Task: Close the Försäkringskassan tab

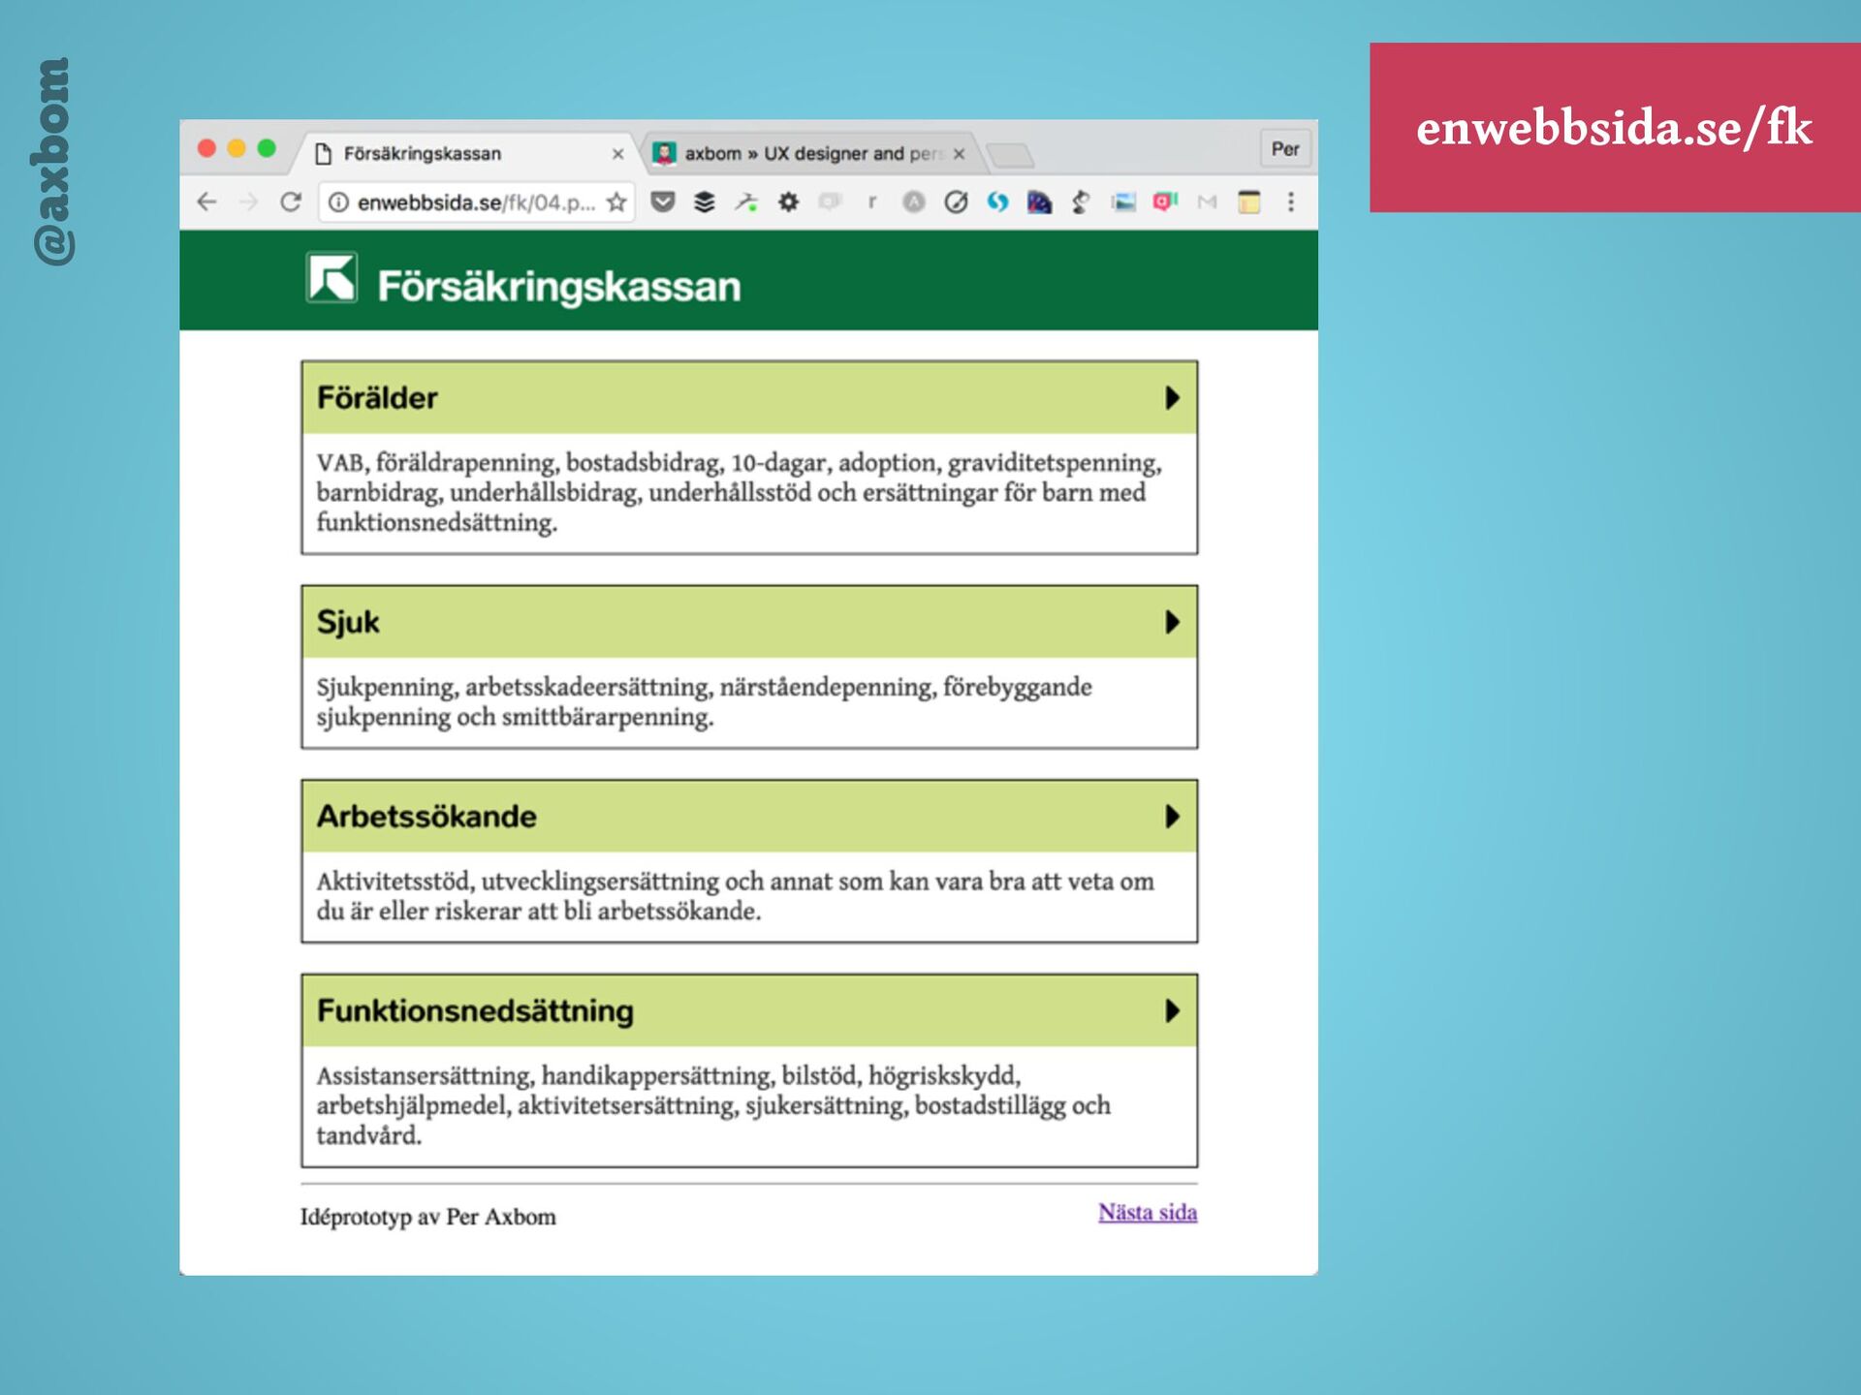Action: coord(617,154)
